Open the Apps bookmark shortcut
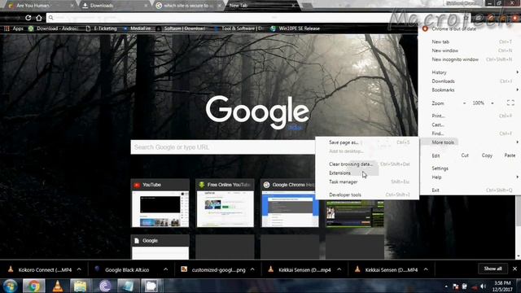The height and width of the screenshot is (293, 521). point(14,28)
